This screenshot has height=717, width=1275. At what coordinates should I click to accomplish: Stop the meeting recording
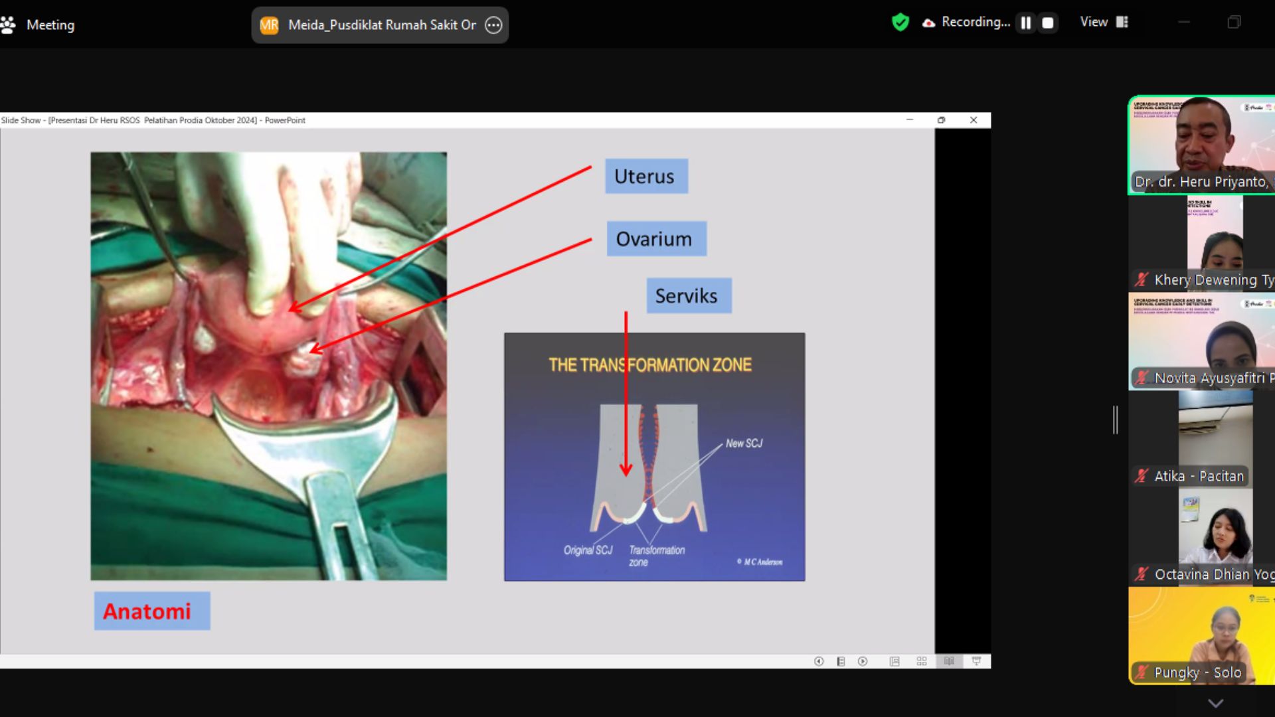click(1048, 23)
